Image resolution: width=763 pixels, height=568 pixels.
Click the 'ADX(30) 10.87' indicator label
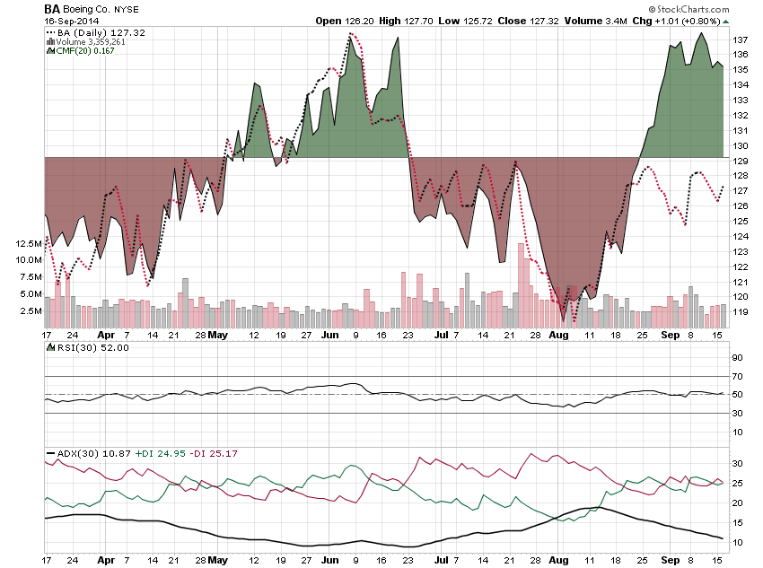(94, 454)
